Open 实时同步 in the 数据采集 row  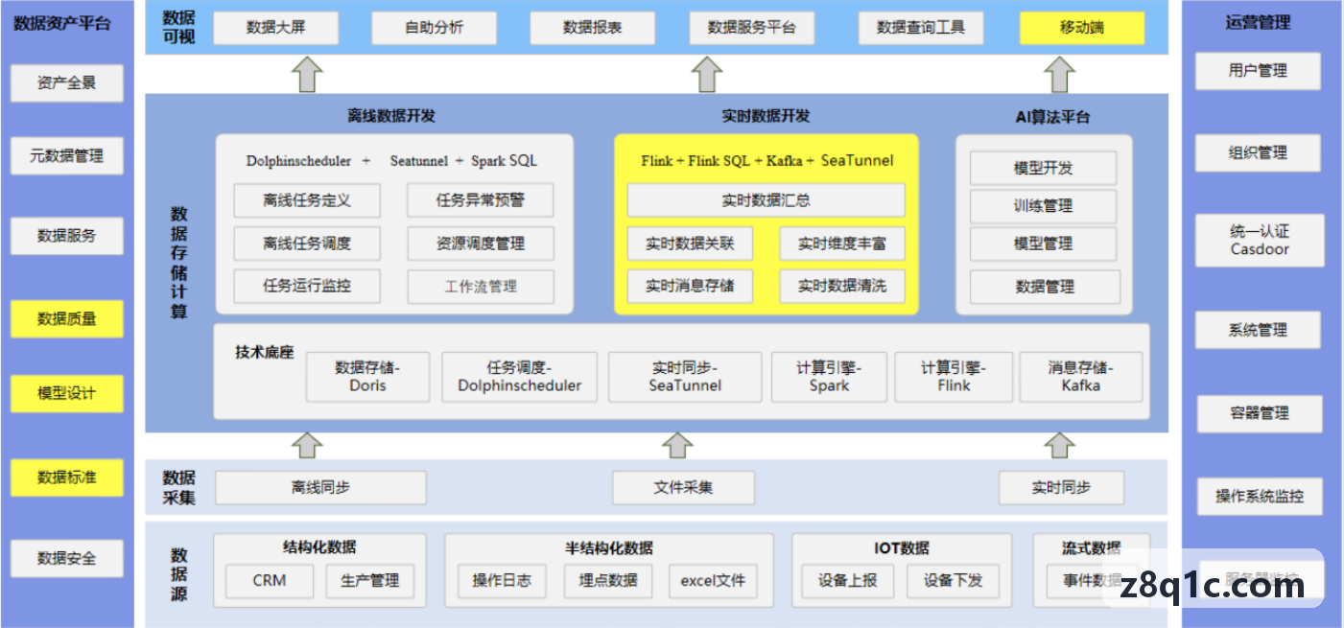coord(1061,488)
